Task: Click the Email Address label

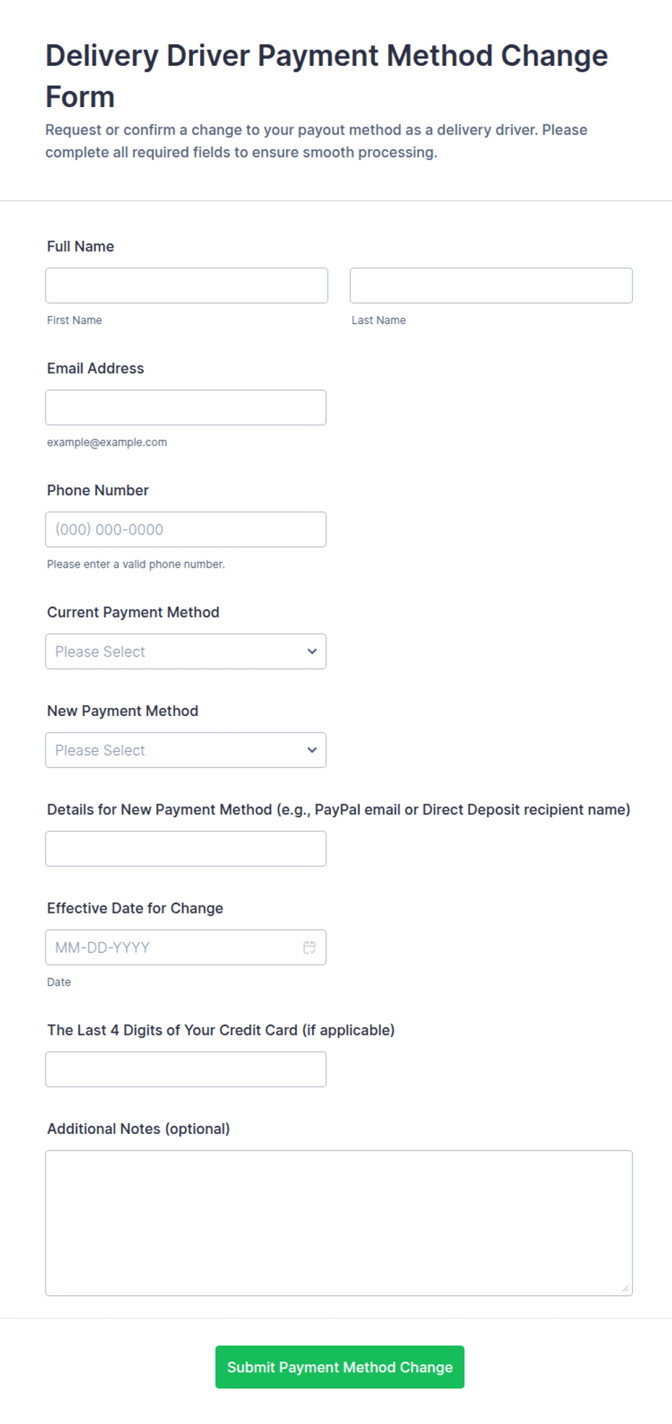Action: point(95,368)
